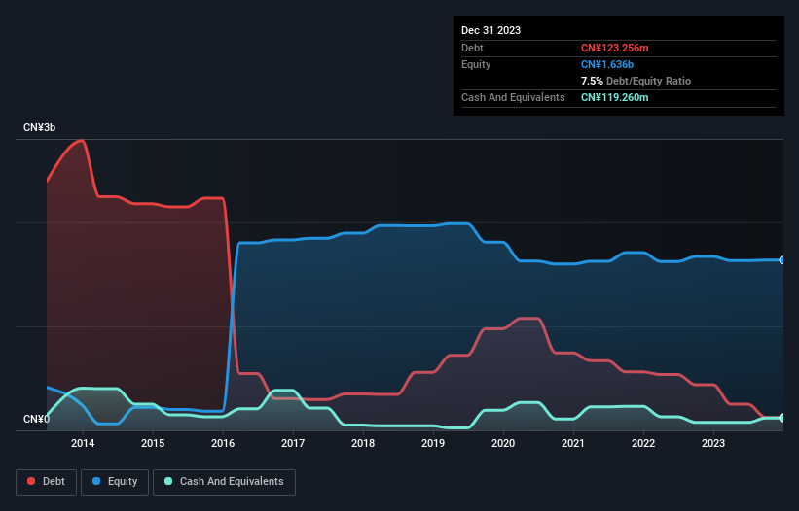799x511 pixels.
Task: Click the CN¥123.256m debt value
Action: (614, 48)
